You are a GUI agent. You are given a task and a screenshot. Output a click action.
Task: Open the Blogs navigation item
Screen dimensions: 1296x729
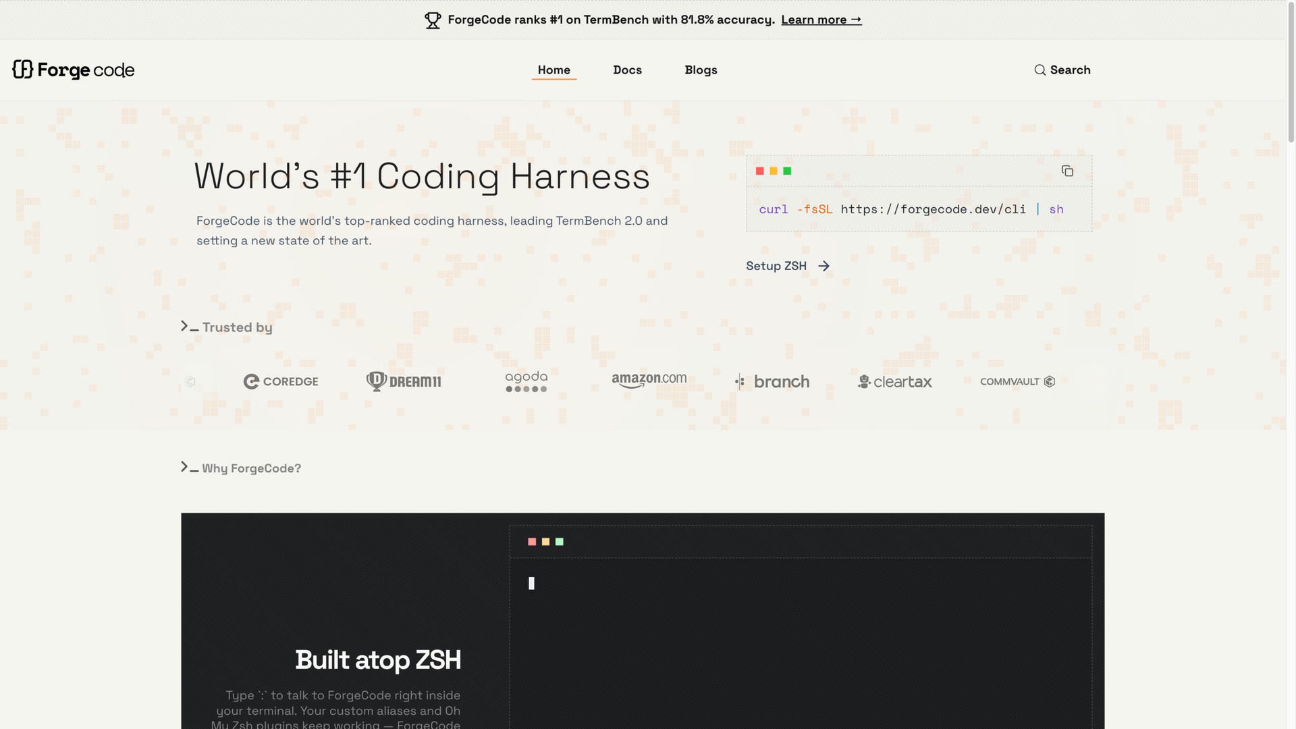coord(701,70)
